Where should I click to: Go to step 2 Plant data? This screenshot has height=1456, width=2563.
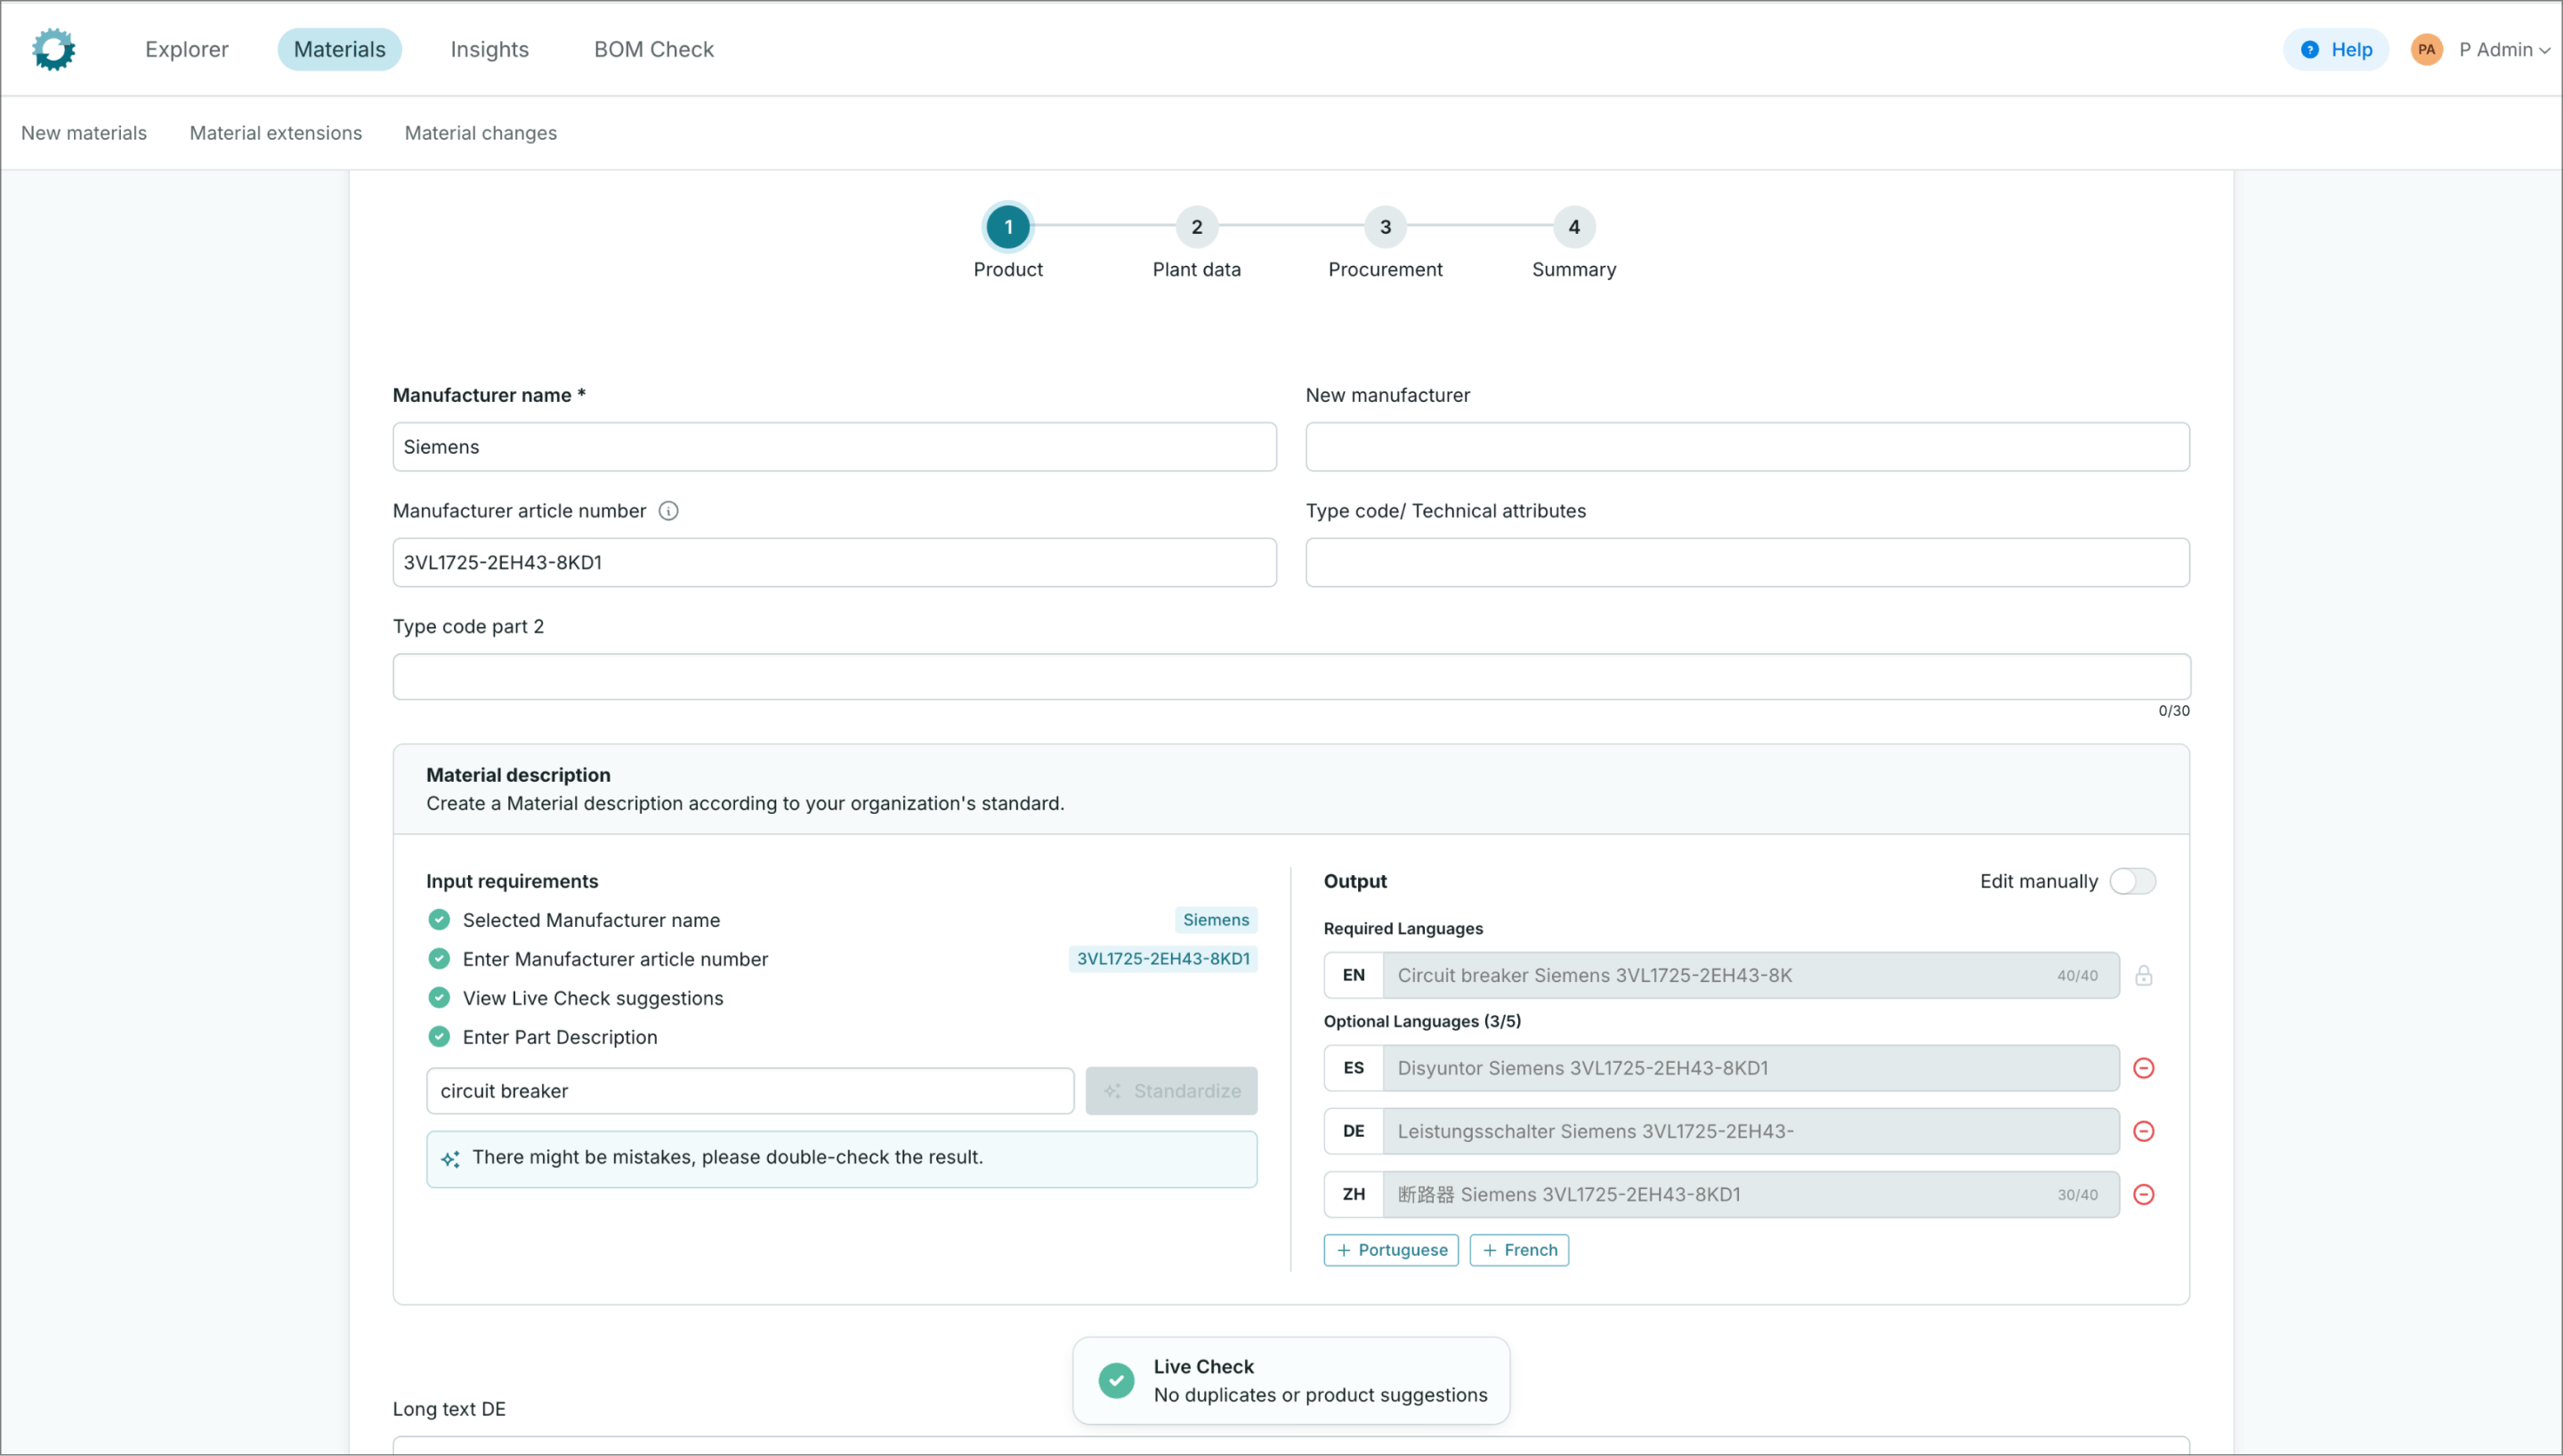pos(1196,227)
